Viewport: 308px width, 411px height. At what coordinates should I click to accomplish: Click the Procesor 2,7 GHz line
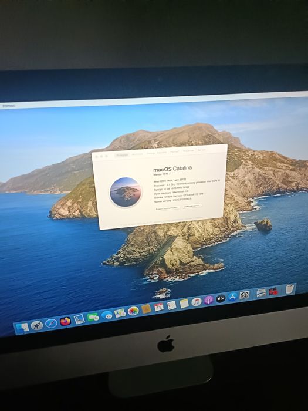pos(187,183)
